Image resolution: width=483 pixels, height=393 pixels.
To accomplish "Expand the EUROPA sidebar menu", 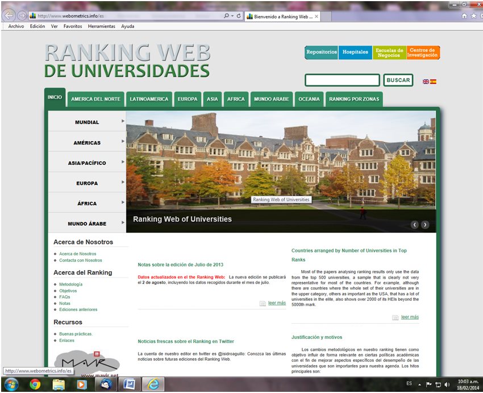I will coord(87,182).
